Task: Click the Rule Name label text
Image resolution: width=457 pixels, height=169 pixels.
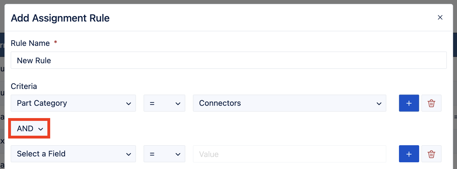Action: click(30, 43)
